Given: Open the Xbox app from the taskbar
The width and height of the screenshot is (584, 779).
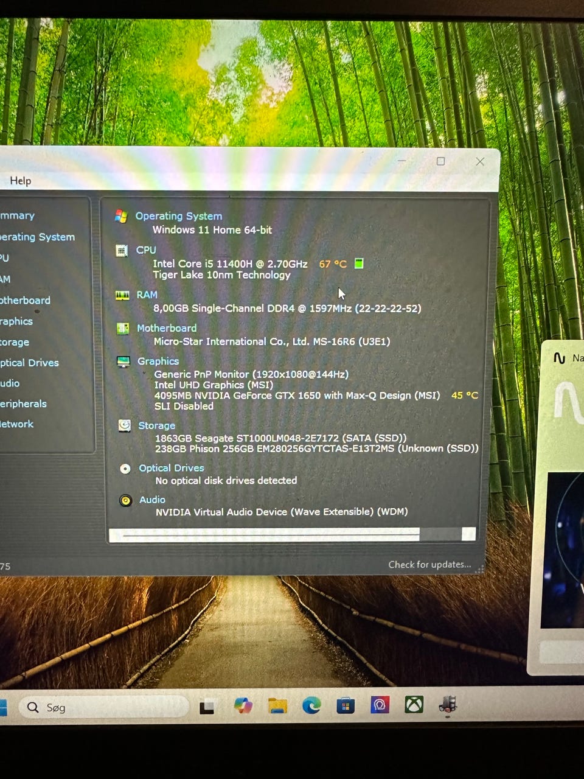Looking at the screenshot, I should [x=414, y=705].
